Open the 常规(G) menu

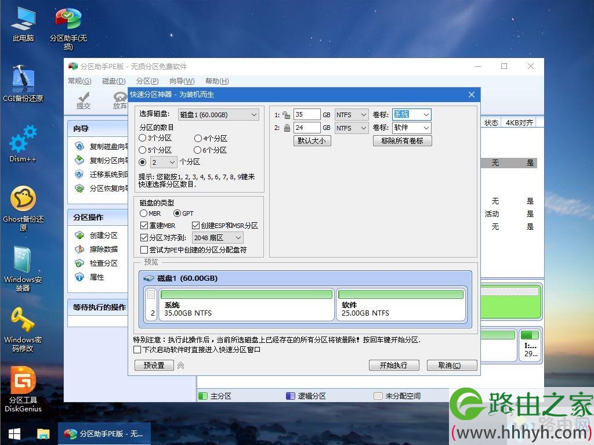tap(79, 81)
